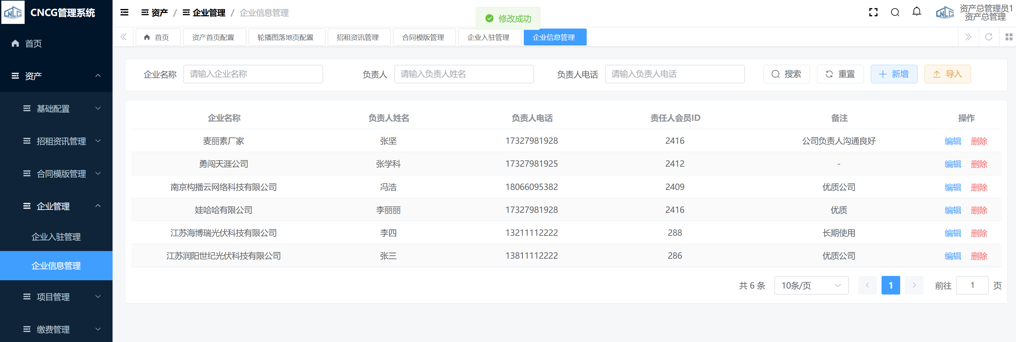Open the notification bell
The image size is (1016, 342).
click(x=916, y=12)
